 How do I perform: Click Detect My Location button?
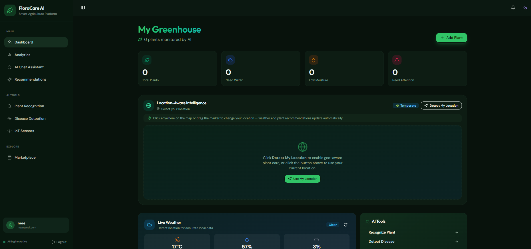tap(441, 105)
